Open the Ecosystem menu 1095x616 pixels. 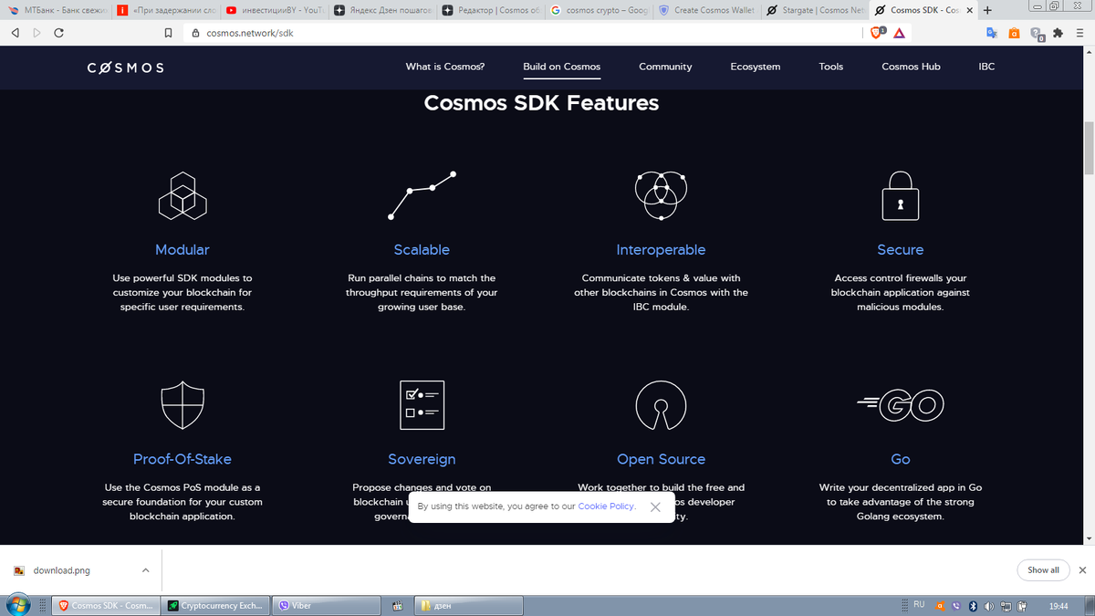click(756, 67)
